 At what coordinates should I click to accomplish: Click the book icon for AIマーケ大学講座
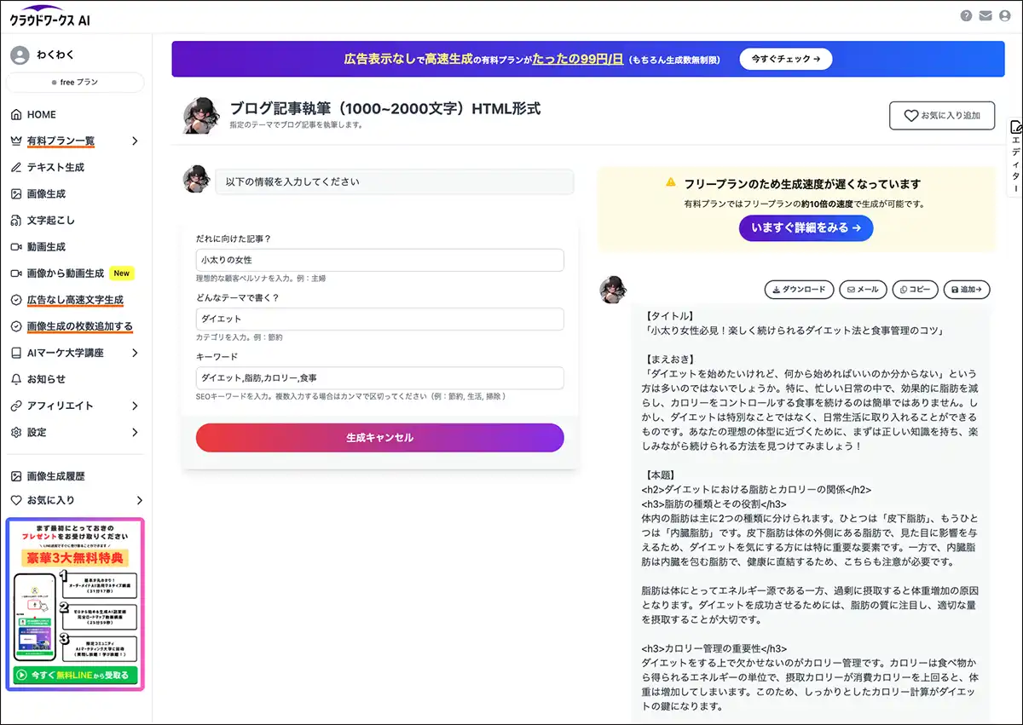pos(16,353)
